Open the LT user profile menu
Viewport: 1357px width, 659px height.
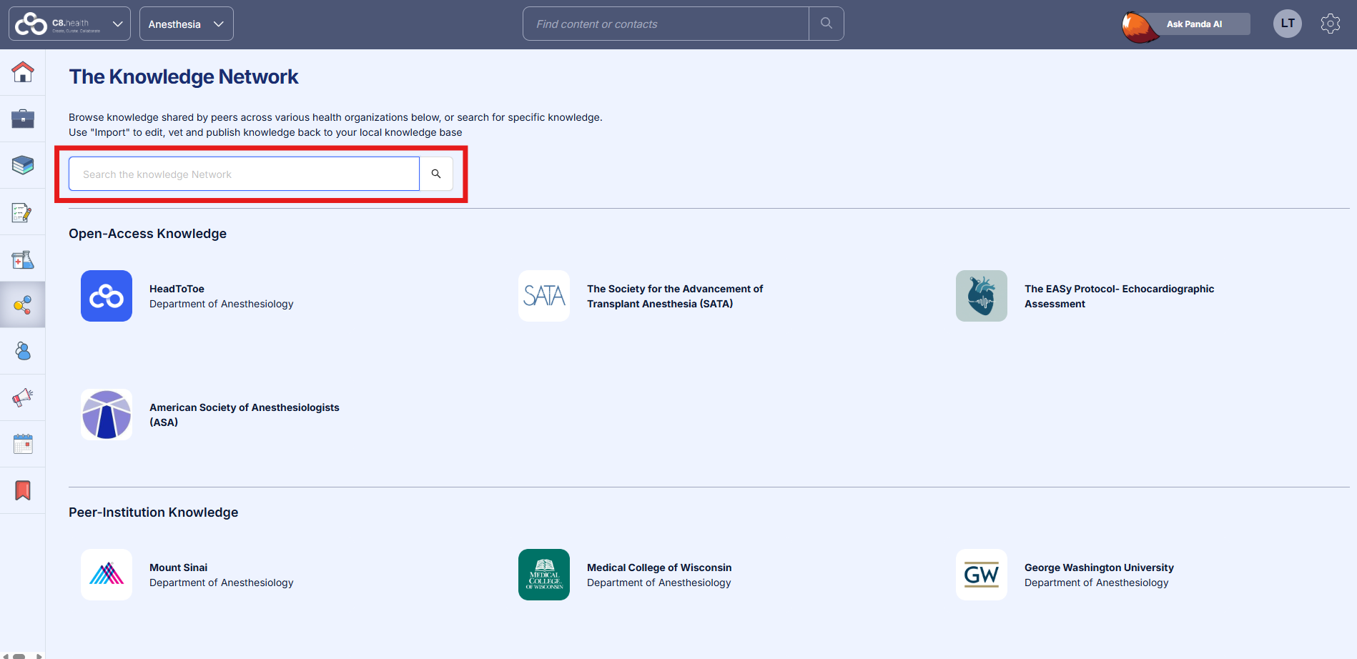[x=1287, y=24]
